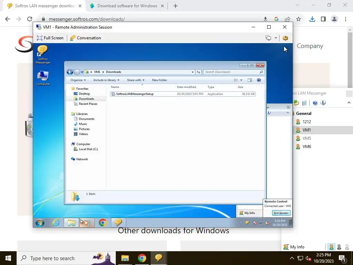Expand view options dropdown arrow
Image resolution: width=353 pixels, height=265 pixels.
[x=241, y=80]
